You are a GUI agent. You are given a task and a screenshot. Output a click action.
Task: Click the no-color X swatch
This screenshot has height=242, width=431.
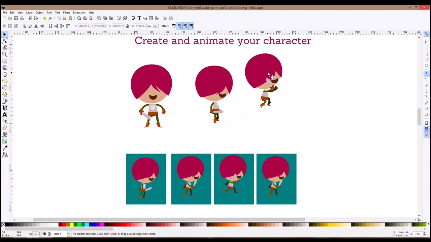(3, 225)
